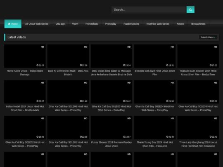Click Indian Model 2024 Uncut title link
This screenshot has width=223, height=167.
tap(25, 108)
